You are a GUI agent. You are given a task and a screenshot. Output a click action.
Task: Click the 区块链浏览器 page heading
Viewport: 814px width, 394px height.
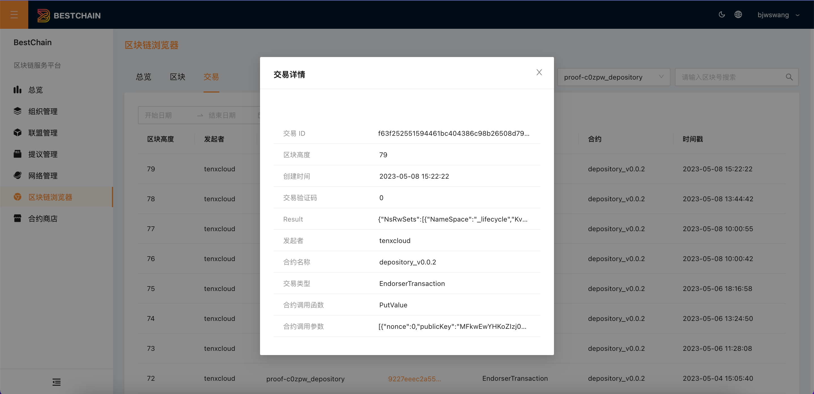pos(151,45)
